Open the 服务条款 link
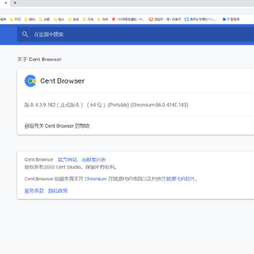Viewport: 254px width, 254px height. pyautogui.click(x=34, y=190)
